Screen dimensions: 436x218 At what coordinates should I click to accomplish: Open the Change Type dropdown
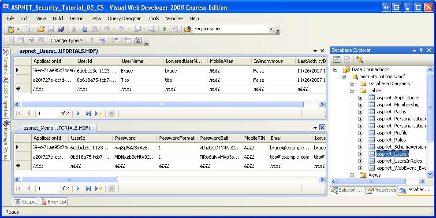point(67,40)
